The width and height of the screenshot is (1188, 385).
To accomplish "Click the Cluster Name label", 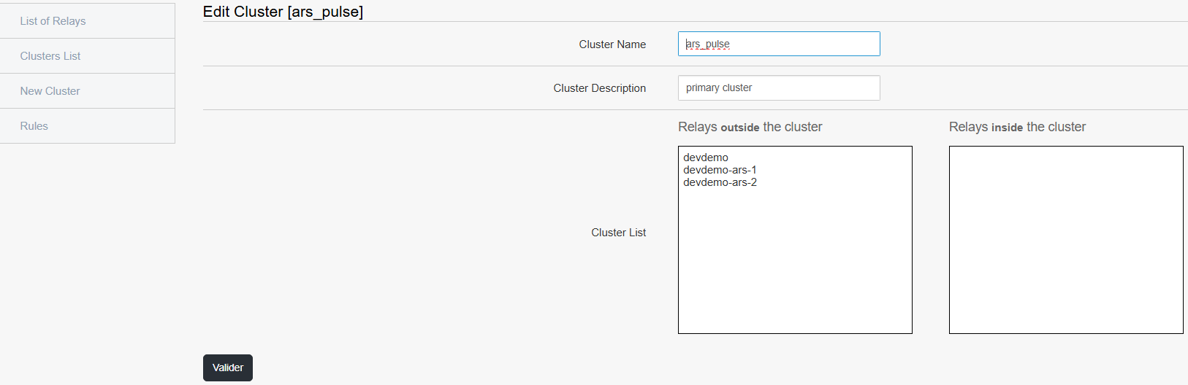I will coord(612,44).
